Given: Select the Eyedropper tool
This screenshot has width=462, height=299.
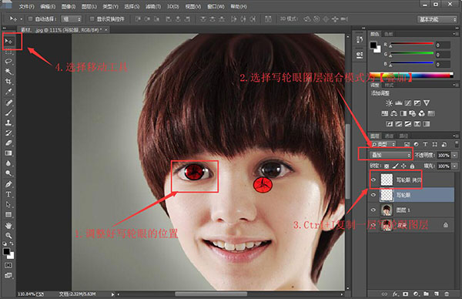Looking at the screenshot, I should [8, 92].
